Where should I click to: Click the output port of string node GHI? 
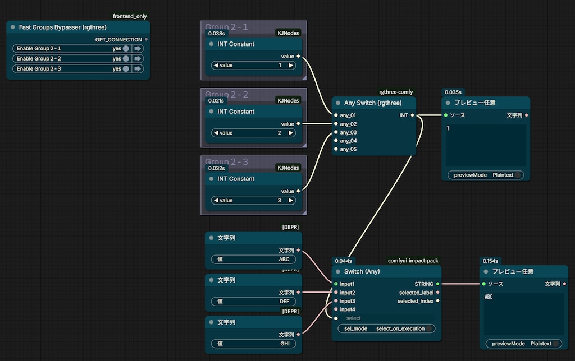[x=298, y=334]
